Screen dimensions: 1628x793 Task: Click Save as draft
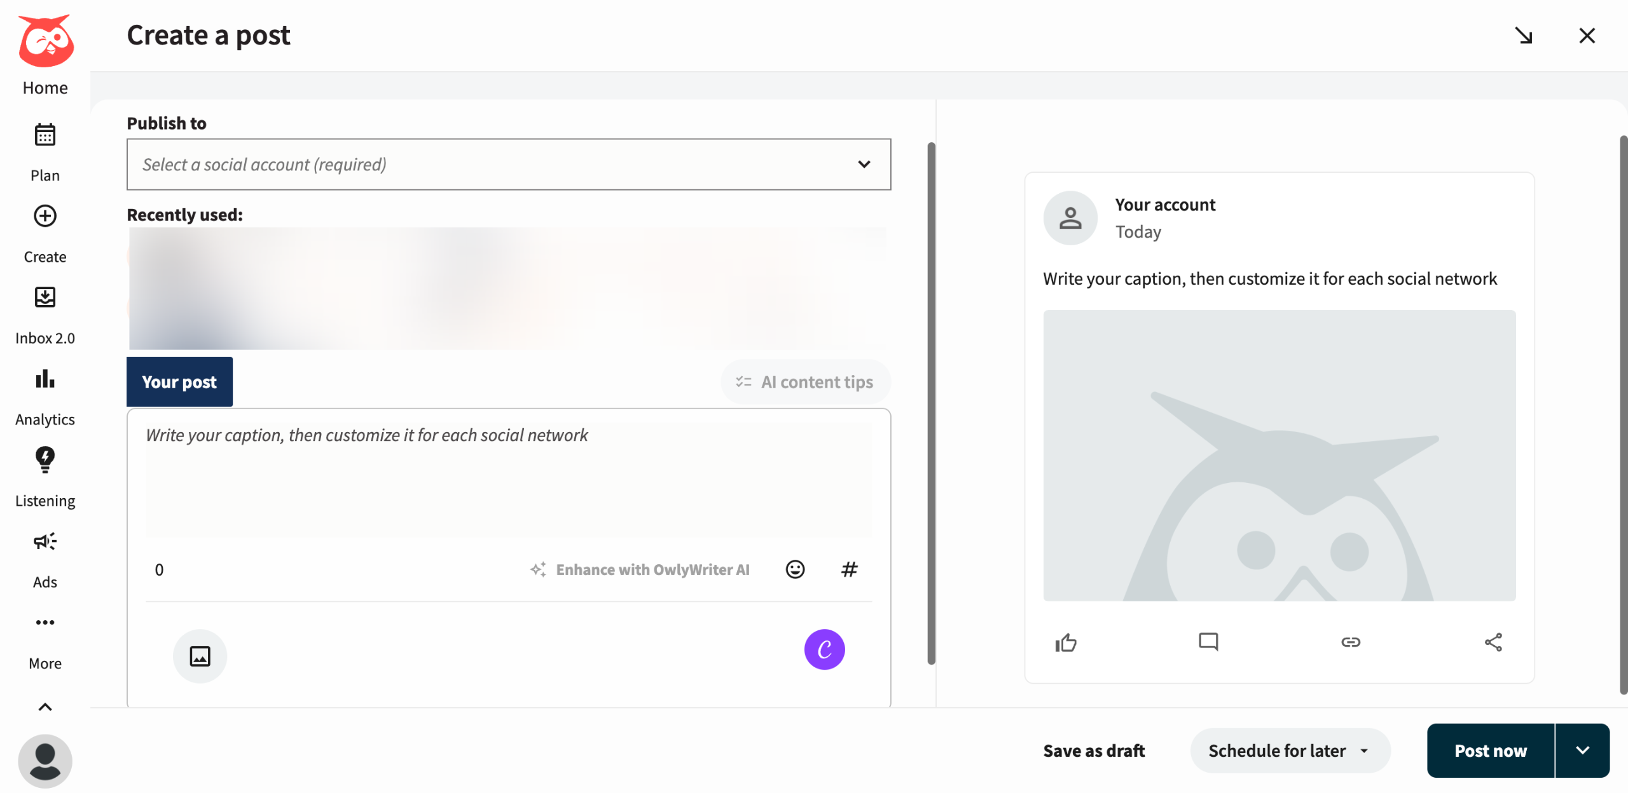click(1094, 750)
